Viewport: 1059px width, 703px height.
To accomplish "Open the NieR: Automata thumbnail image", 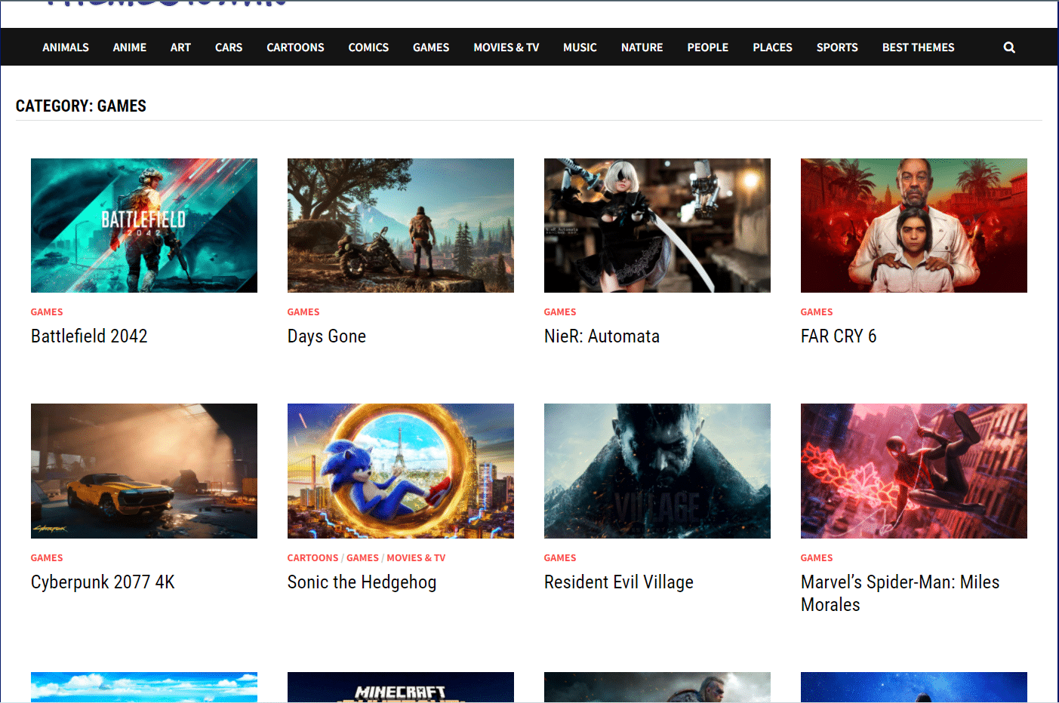I will (x=657, y=226).
